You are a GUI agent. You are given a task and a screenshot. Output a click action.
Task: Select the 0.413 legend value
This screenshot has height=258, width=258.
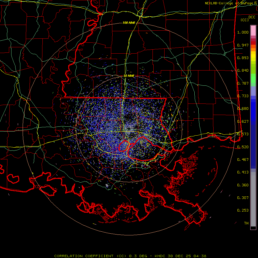tap(243, 172)
